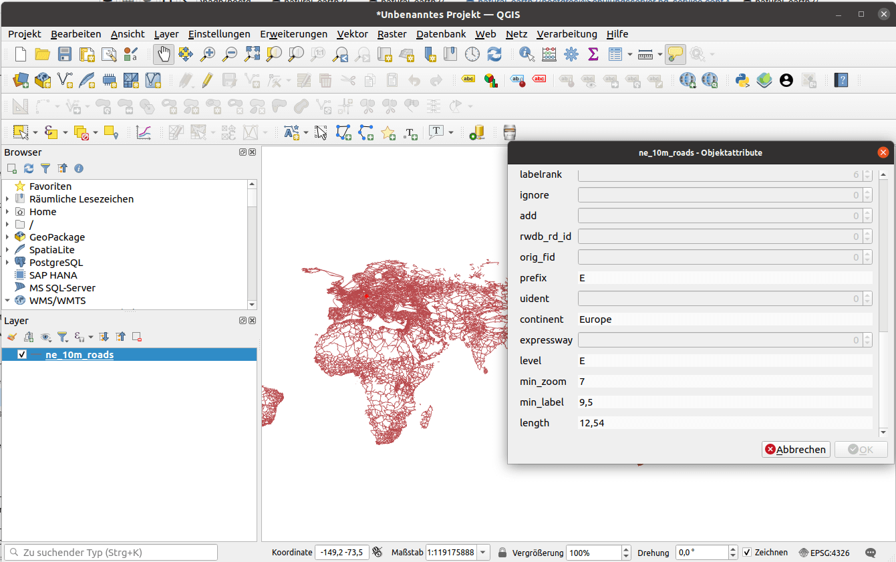Open the Vektor menu
Viewport: 896px width, 562px height.
(352, 34)
